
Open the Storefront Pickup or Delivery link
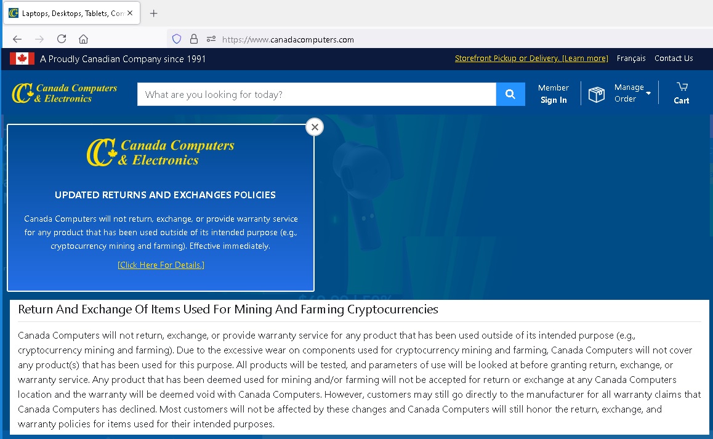(531, 58)
